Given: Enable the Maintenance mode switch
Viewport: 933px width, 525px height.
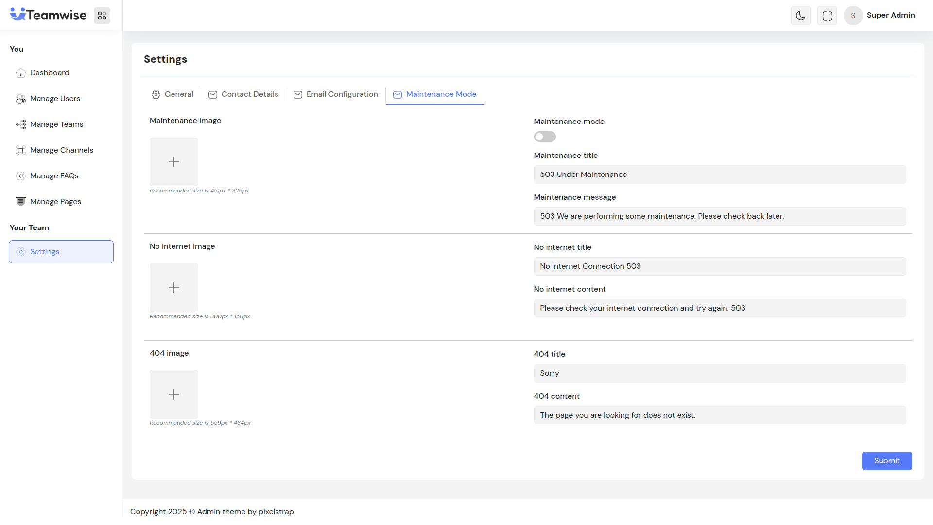Looking at the screenshot, I should [x=544, y=137].
